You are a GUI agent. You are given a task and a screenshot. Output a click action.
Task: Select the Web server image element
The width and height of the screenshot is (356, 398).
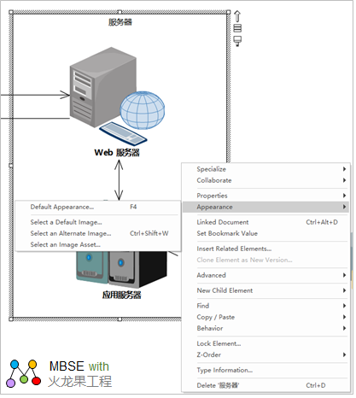coord(118,97)
